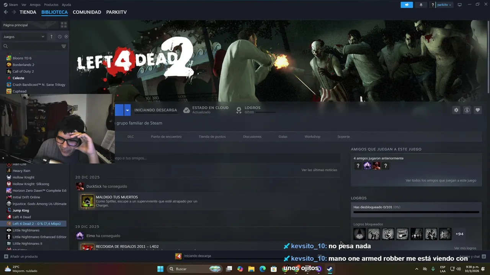Open the announcements megaphone button

point(407,5)
